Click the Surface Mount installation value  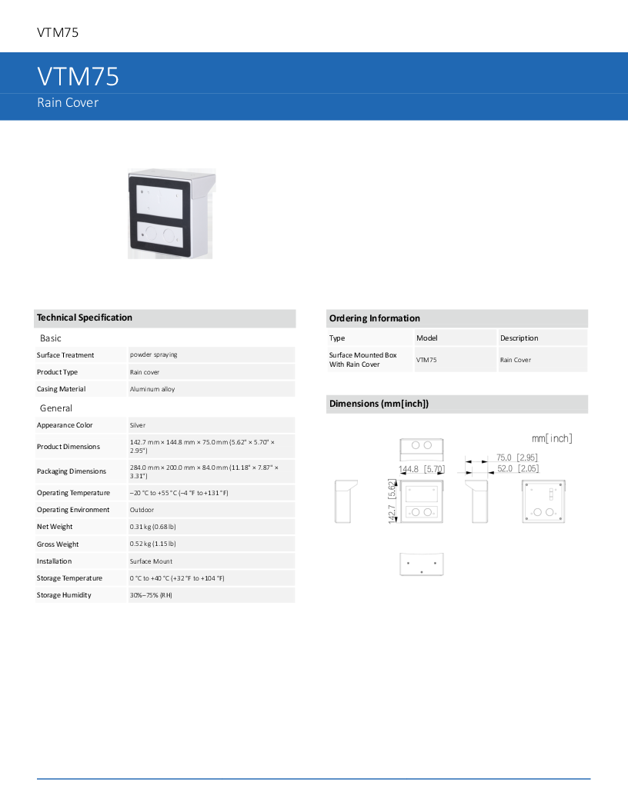click(x=151, y=561)
